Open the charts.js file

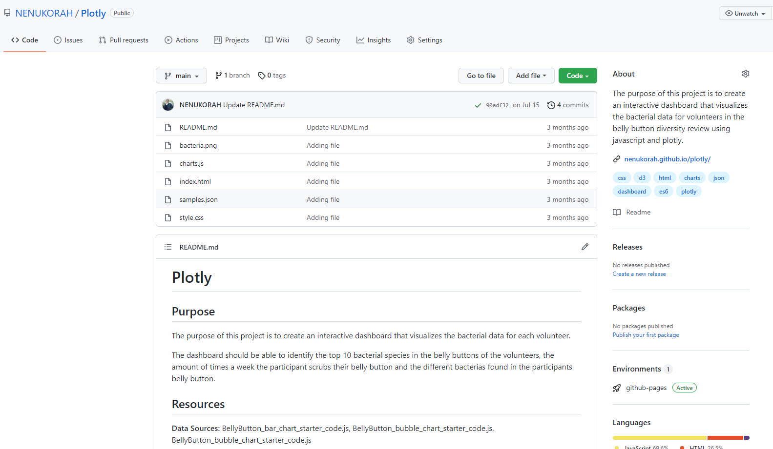click(191, 163)
